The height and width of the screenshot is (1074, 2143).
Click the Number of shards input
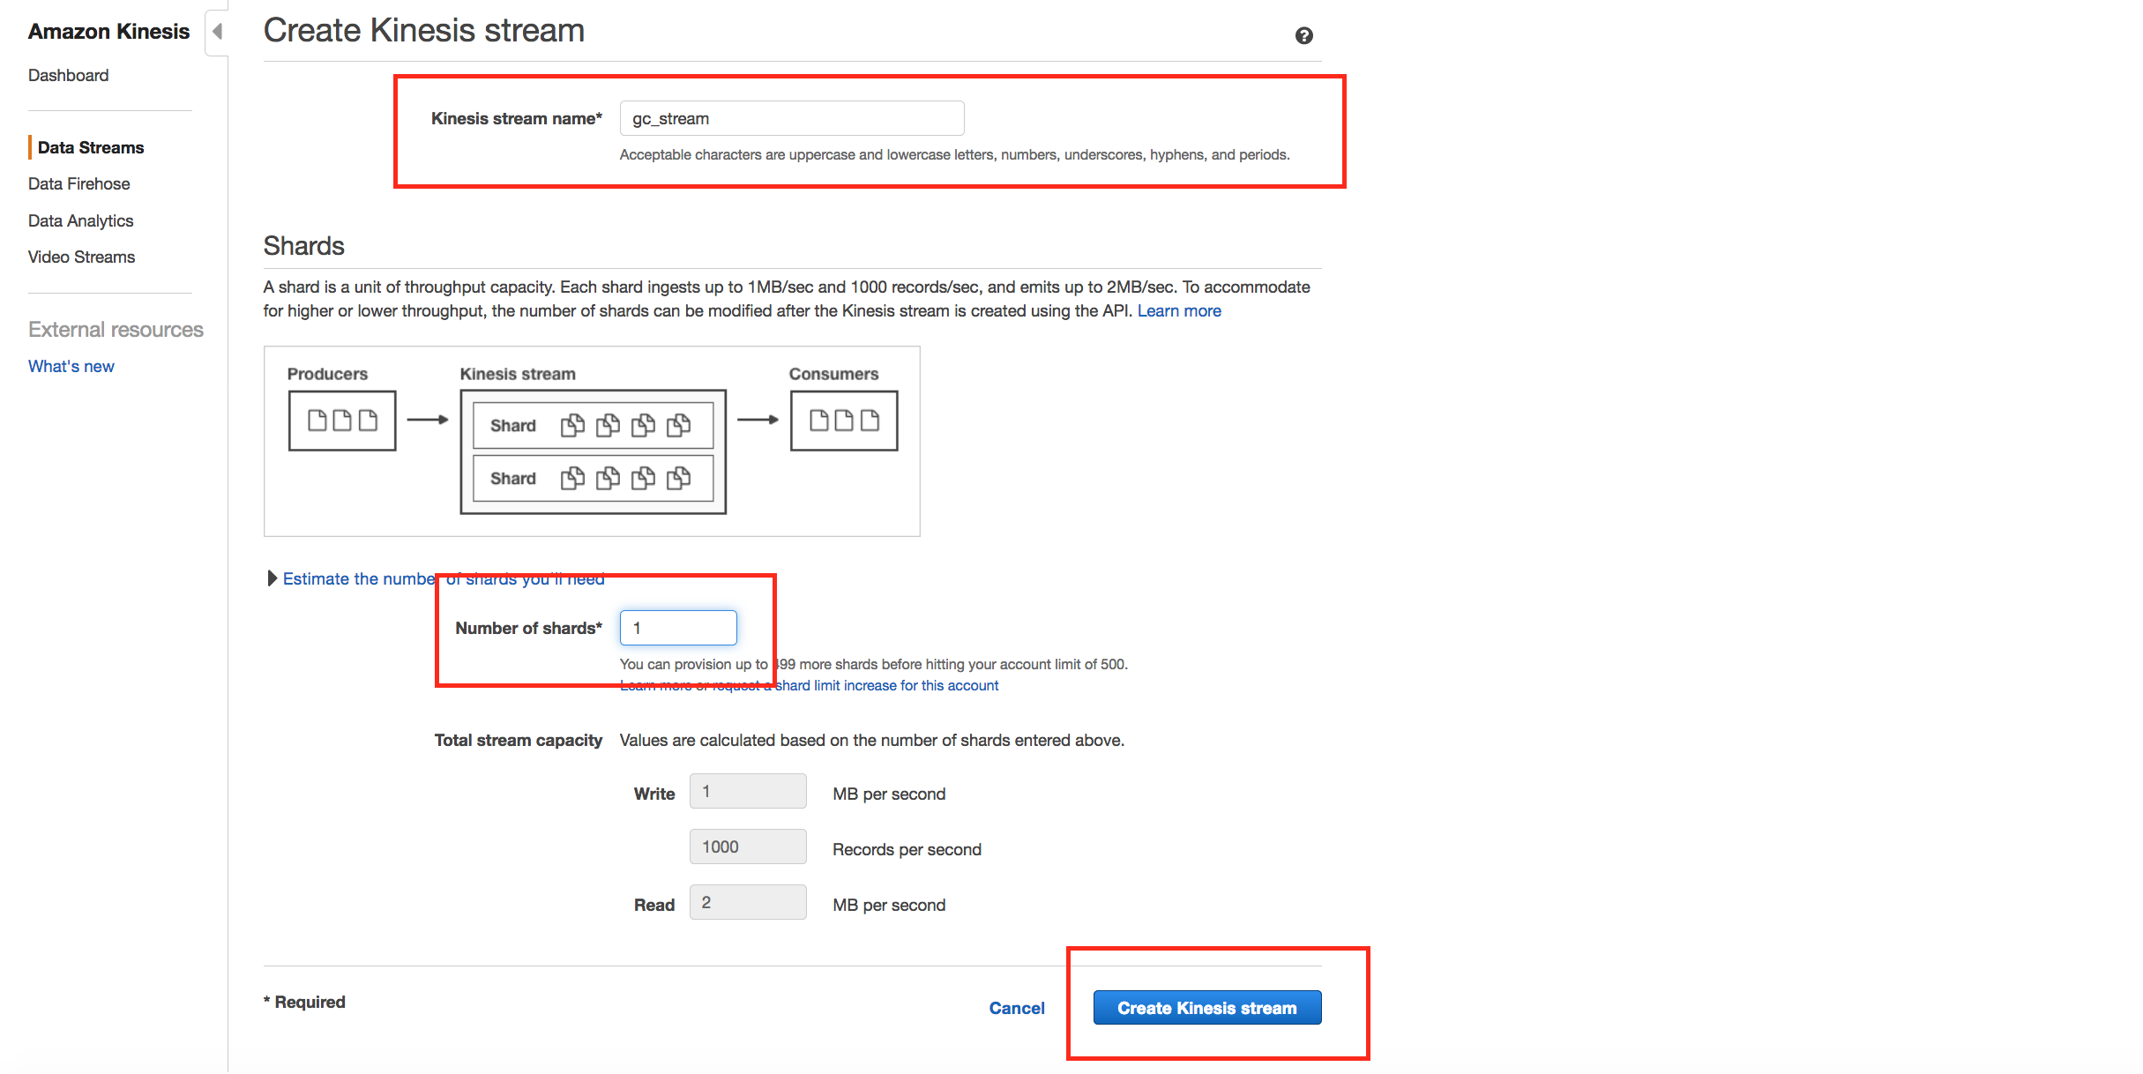tap(677, 628)
